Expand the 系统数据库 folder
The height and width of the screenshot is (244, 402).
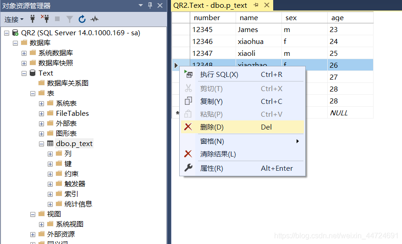pos(24,53)
